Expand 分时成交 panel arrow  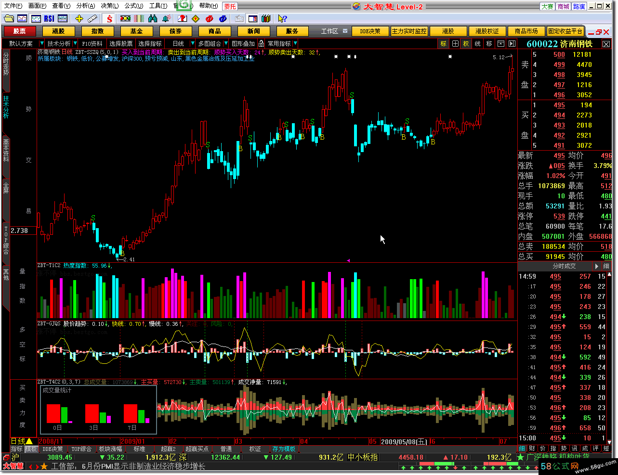click(596, 266)
